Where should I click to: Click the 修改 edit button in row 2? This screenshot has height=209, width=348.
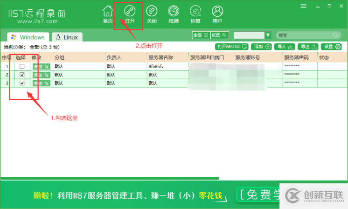click(x=42, y=75)
